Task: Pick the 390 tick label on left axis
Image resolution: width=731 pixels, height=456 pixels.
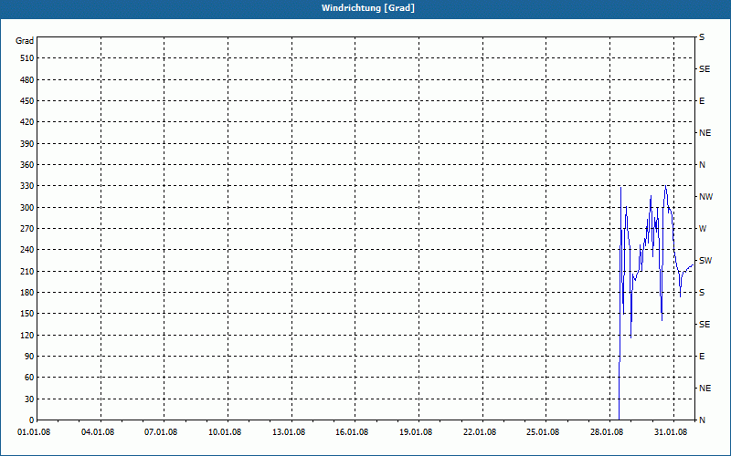Action: [x=27, y=144]
